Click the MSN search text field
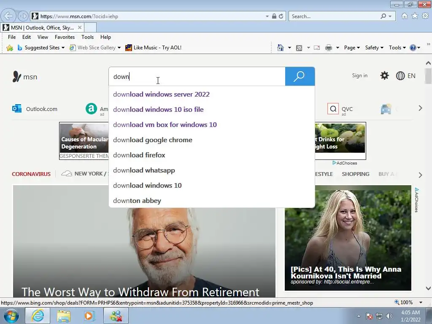This screenshot has width=432, height=324. point(197,76)
